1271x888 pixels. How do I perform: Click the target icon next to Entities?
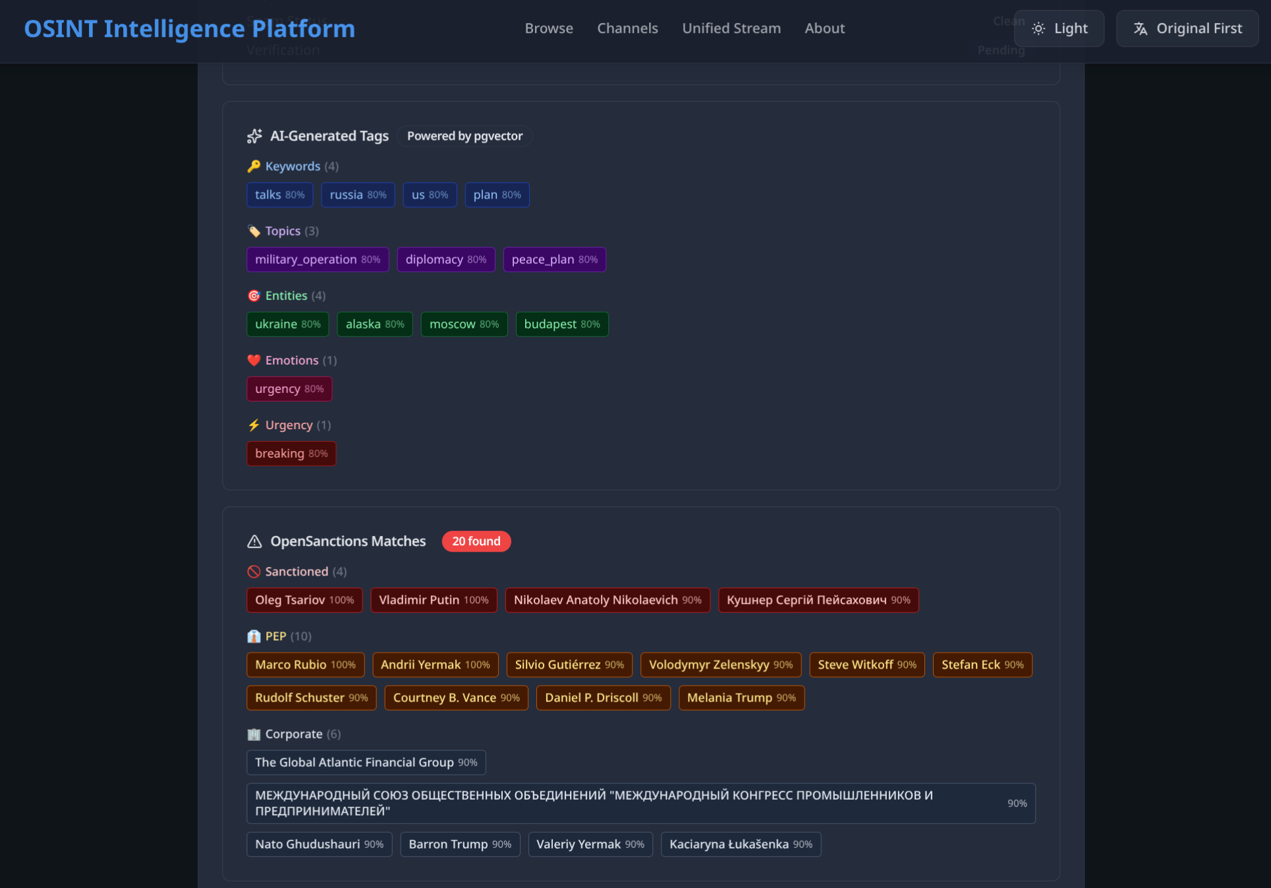(254, 295)
